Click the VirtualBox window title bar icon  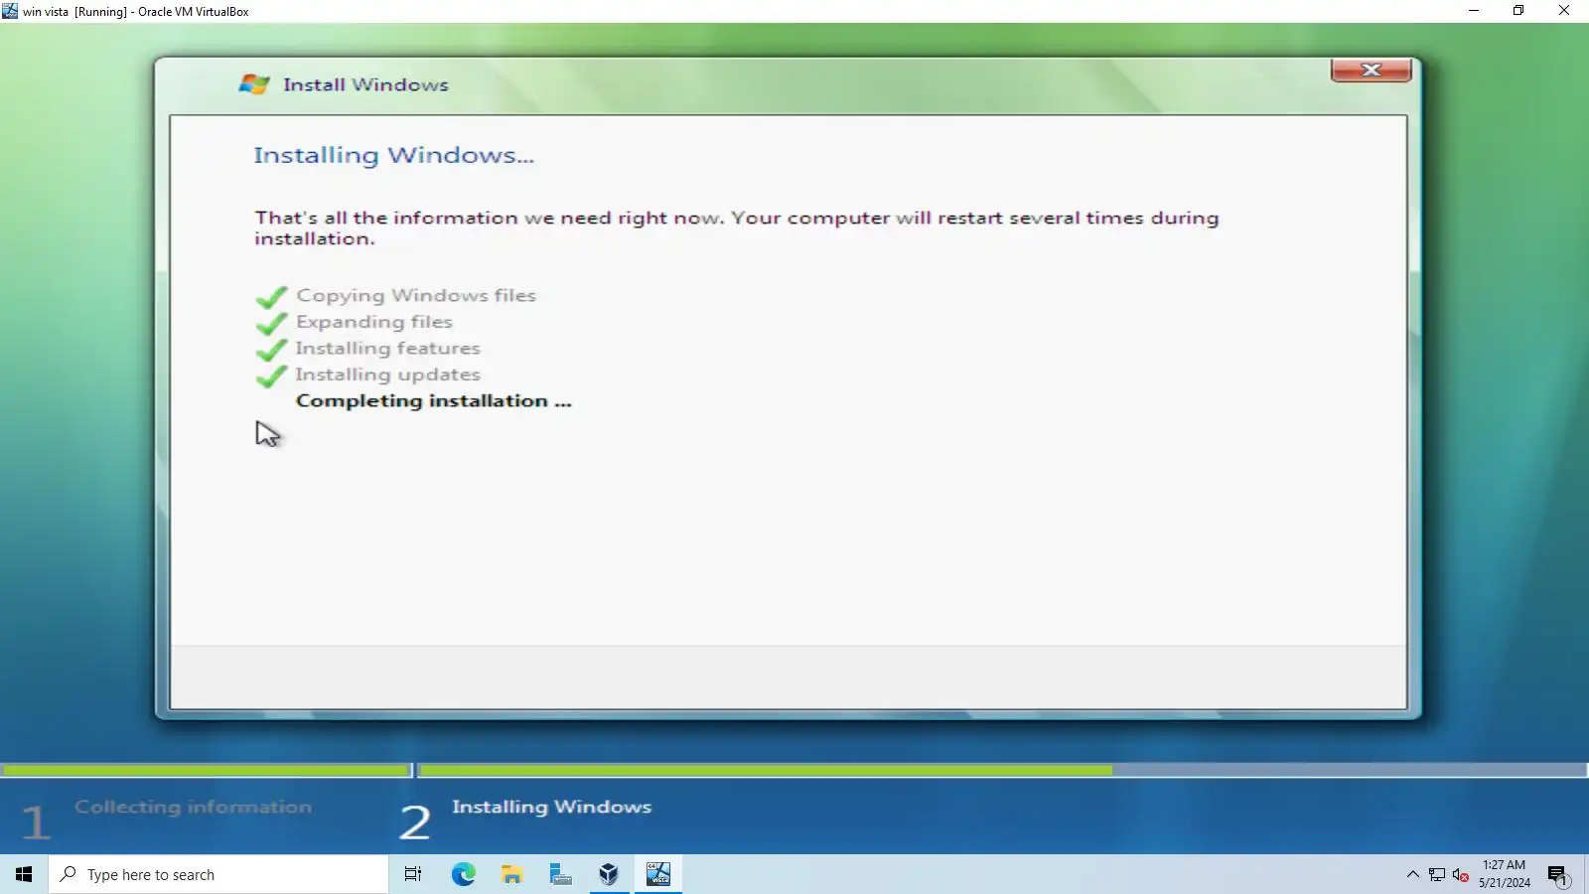pos(10,11)
